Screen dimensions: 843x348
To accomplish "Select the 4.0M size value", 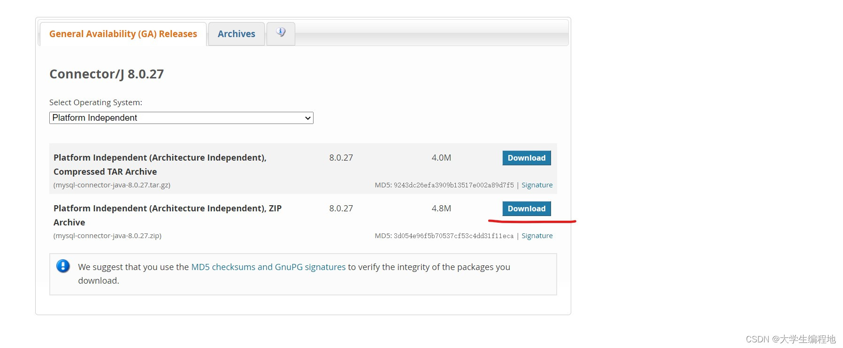I will point(441,158).
